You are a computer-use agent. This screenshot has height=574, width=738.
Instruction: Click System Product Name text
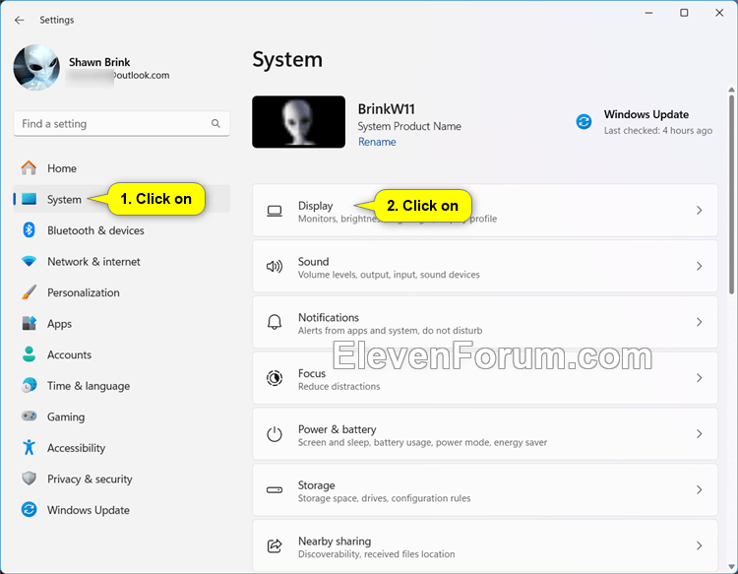click(x=409, y=126)
